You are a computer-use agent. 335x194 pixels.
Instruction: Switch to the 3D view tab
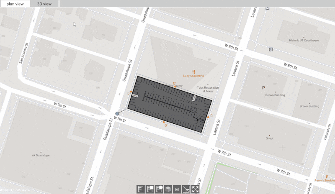(x=44, y=4)
